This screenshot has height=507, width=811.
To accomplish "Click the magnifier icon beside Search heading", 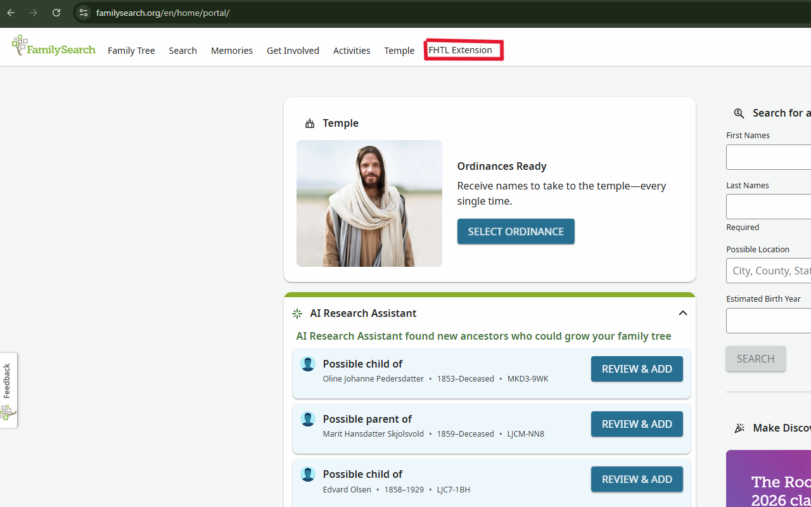I will (739, 113).
